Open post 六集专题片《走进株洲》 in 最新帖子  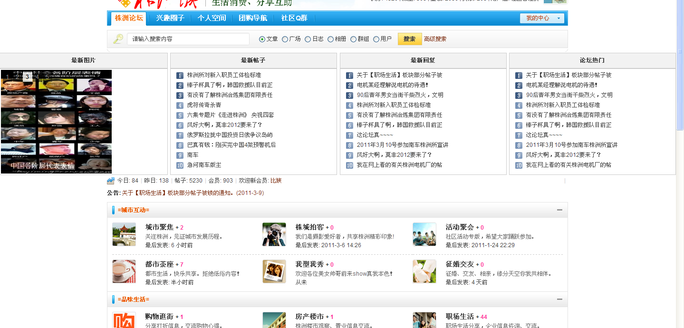coord(231,115)
